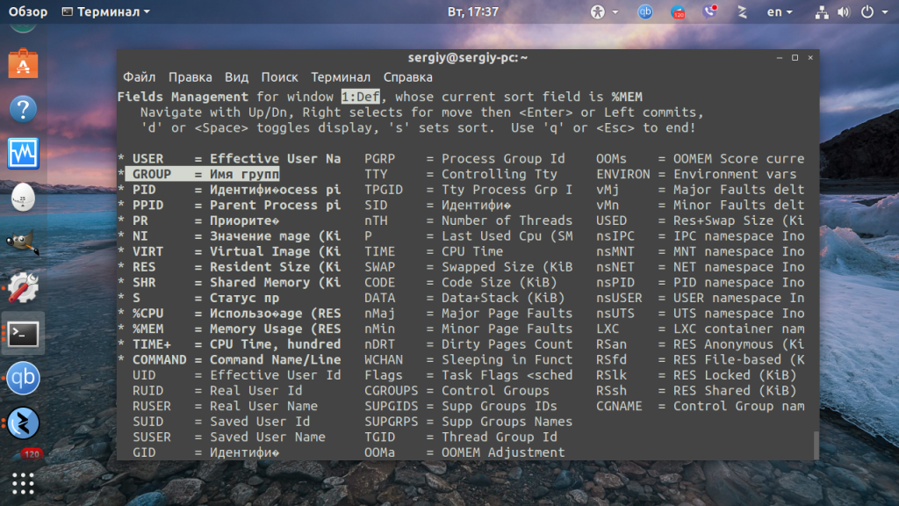The height and width of the screenshot is (506, 899).
Task: Expand the Терминал app menu in top bar
Action: (x=106, y=11)
